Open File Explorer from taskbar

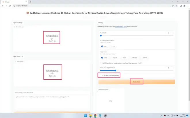[90, 115]
